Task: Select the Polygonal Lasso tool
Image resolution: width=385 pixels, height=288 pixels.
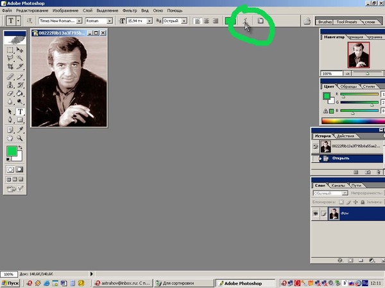Action: coord(10,58)
